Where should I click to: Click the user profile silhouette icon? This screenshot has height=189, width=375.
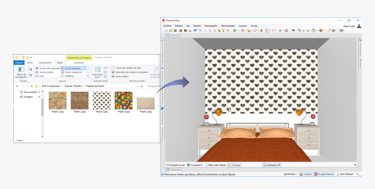click(359, 26)
